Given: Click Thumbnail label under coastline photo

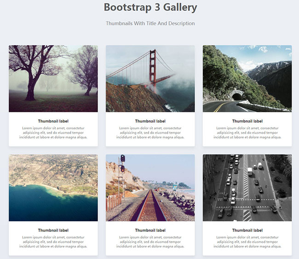Looking at the screenshot, I should coord(53,230).
